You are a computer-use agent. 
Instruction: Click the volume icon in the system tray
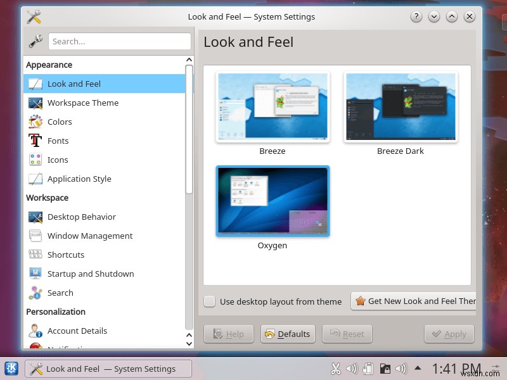pos(352,368)
